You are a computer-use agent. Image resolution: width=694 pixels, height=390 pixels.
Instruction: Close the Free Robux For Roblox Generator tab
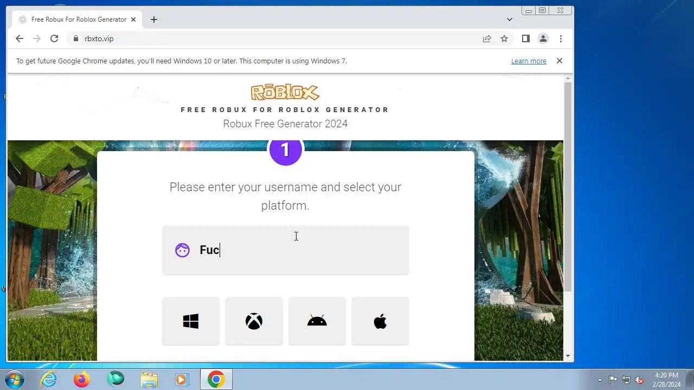pyautogui.click(x=133, y=19)
